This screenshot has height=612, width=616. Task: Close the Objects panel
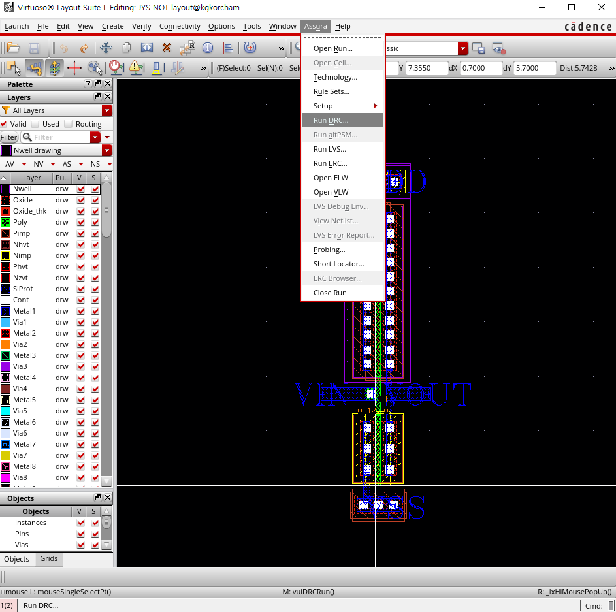[x=108, y=498]
